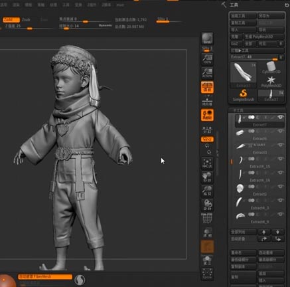Click the 另存为 save as button
The height and width of the screenshot is (287, 290).
point(271,16)
